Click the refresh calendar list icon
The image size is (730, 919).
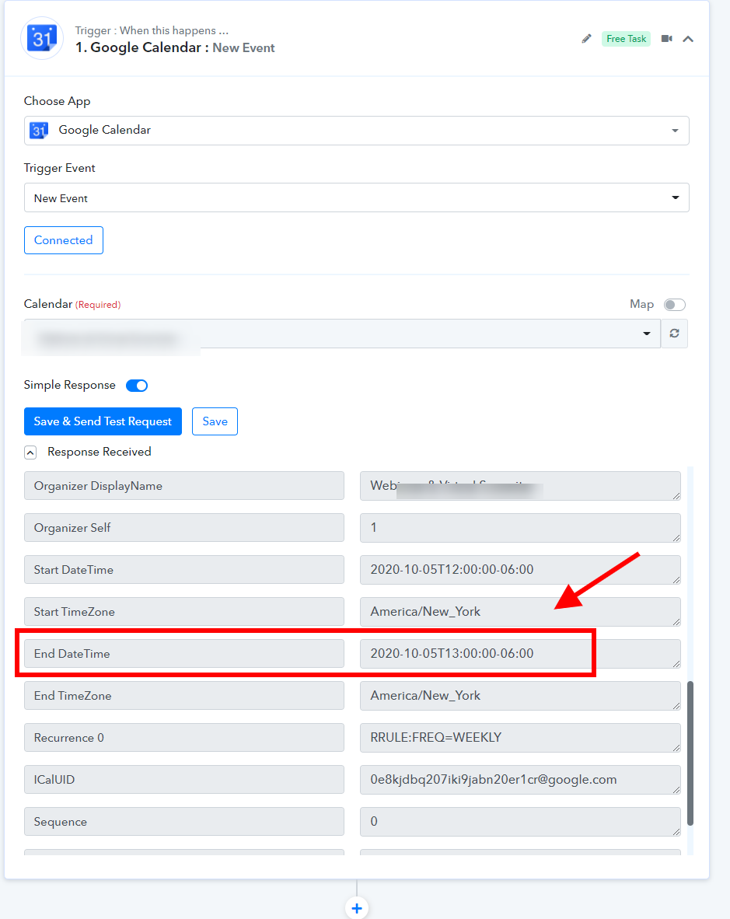point(674,334)
